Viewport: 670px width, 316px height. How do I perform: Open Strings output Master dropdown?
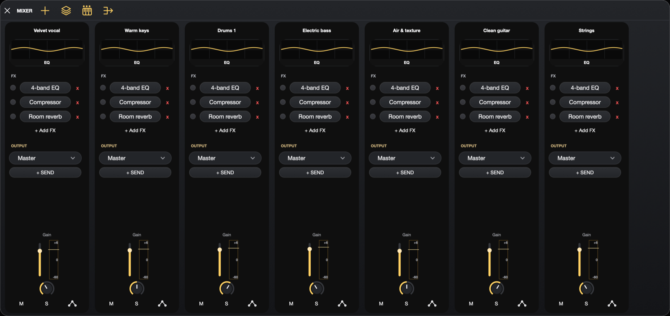585,158
